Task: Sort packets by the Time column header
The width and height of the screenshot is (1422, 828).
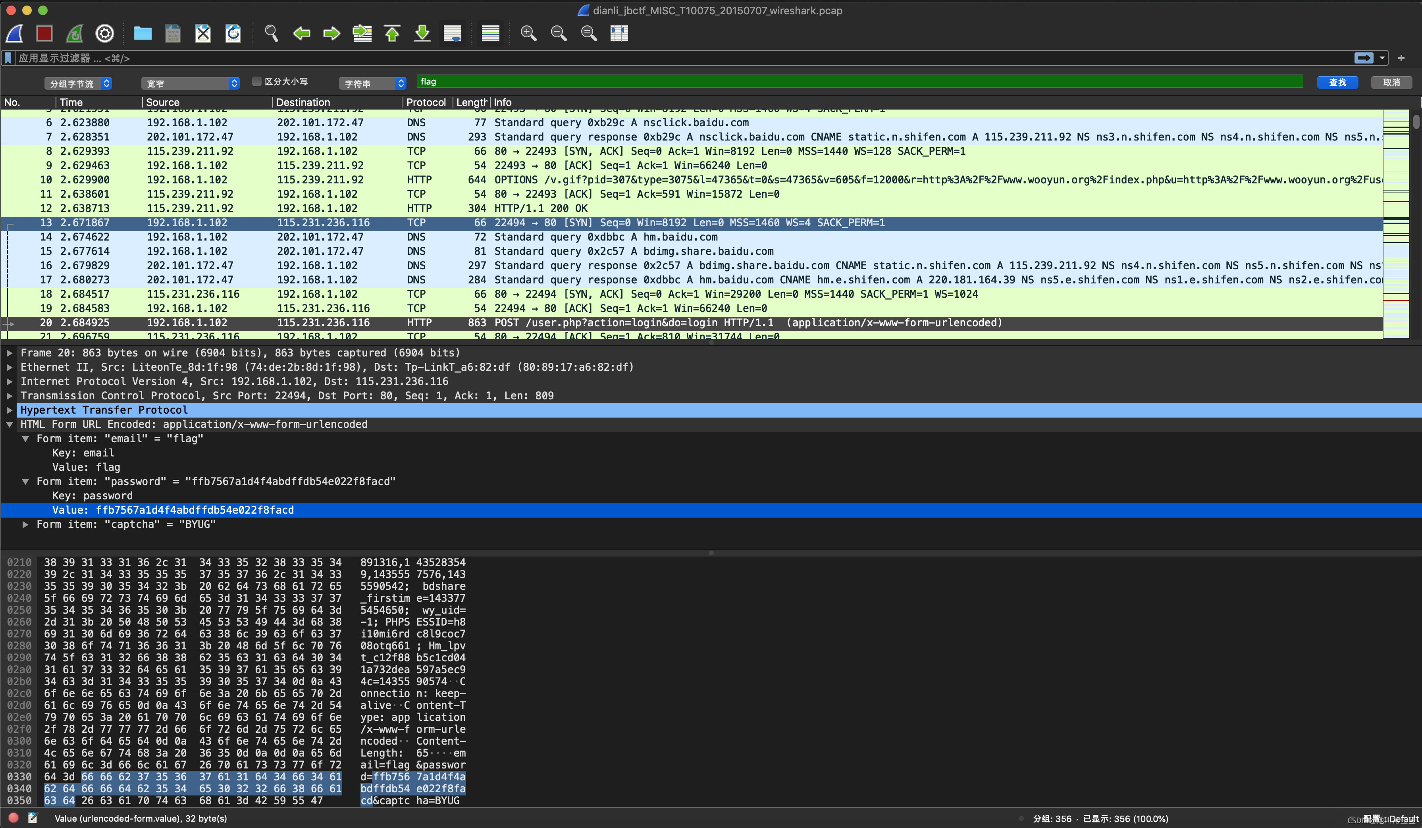Action: pyautogui.click(x=99, y=102)
